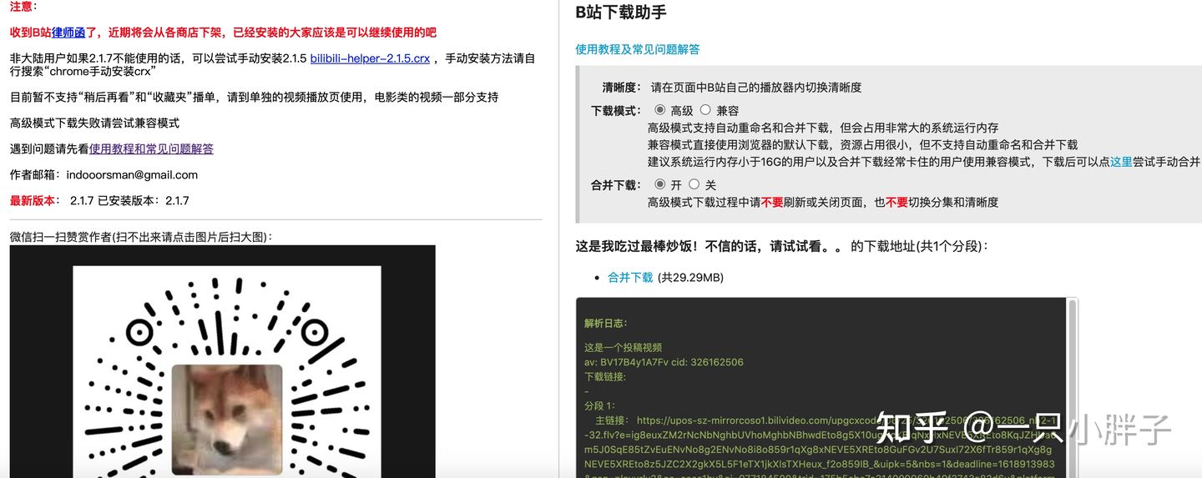Image resolution: width=1202 pixels, height=478 pixels.
Task: Download bilibili-helper-2.1.5.crx file link
Action: tap(370, 58)
